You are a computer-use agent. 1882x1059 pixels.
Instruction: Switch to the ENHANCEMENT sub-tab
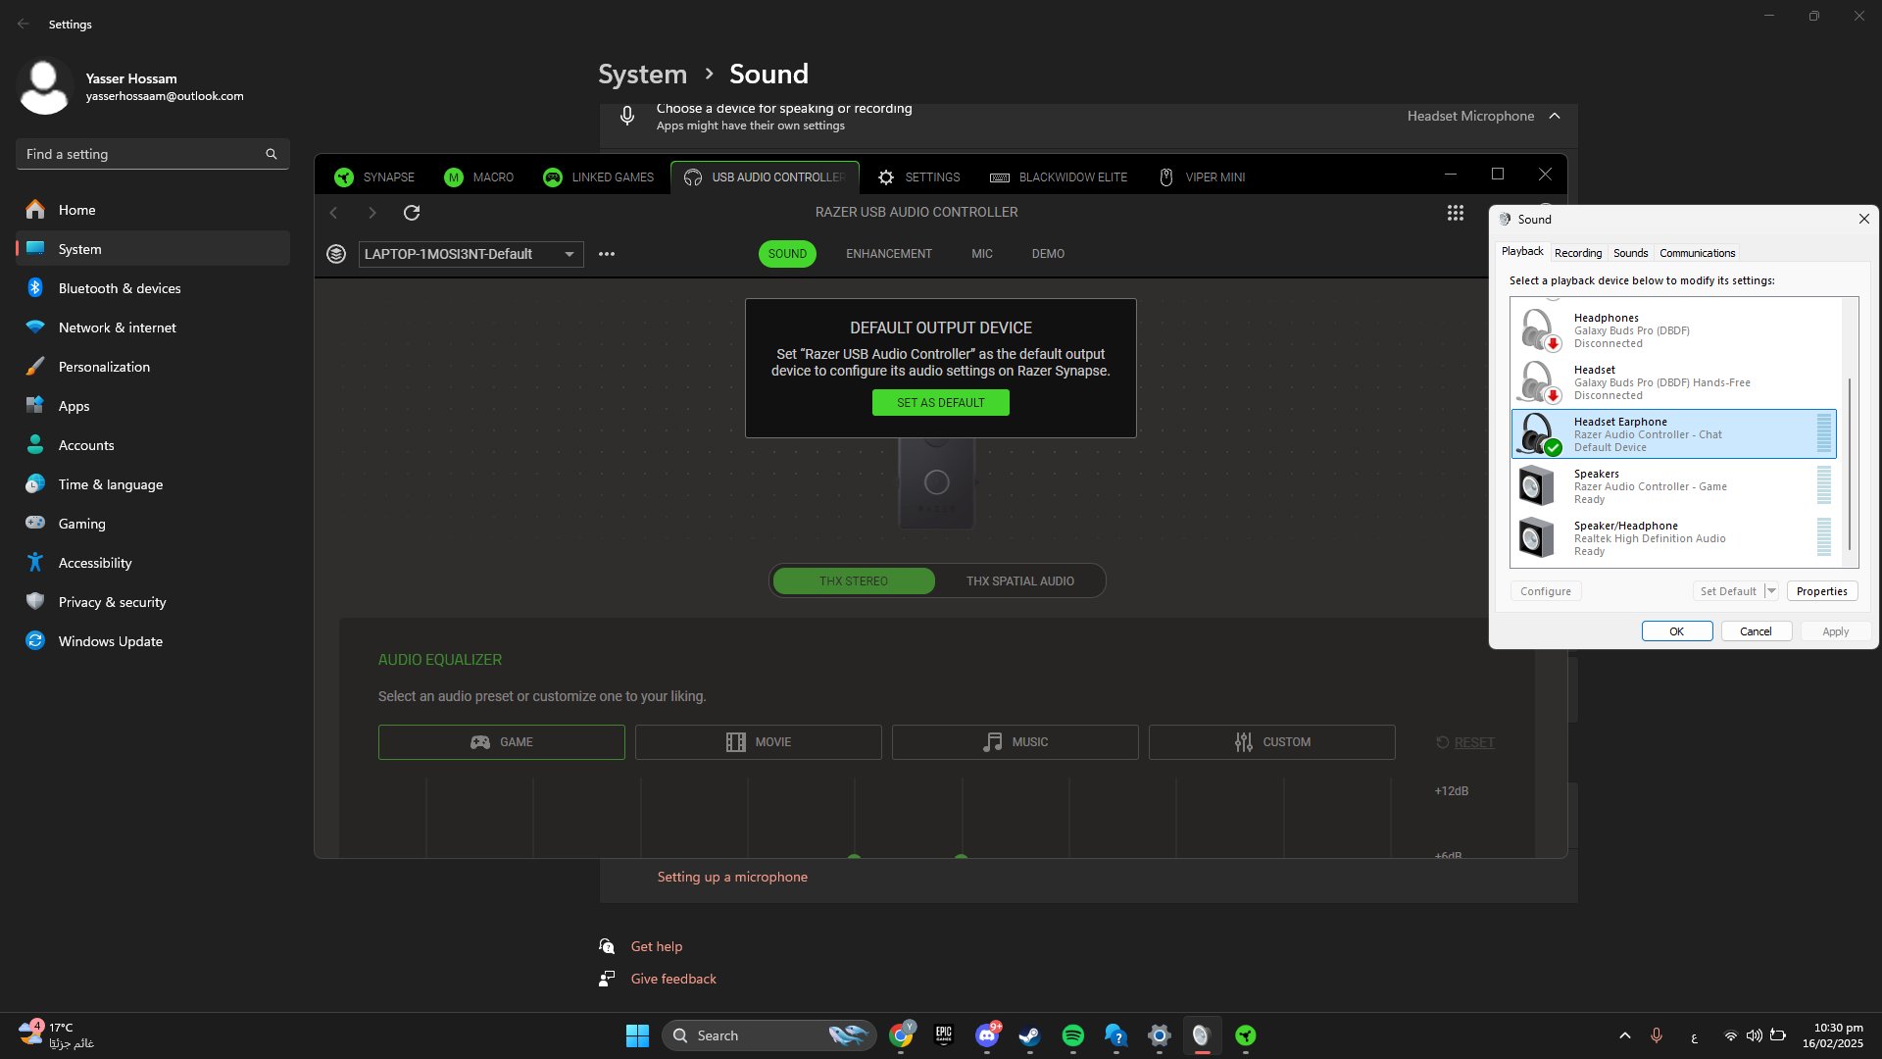[889, 254]
